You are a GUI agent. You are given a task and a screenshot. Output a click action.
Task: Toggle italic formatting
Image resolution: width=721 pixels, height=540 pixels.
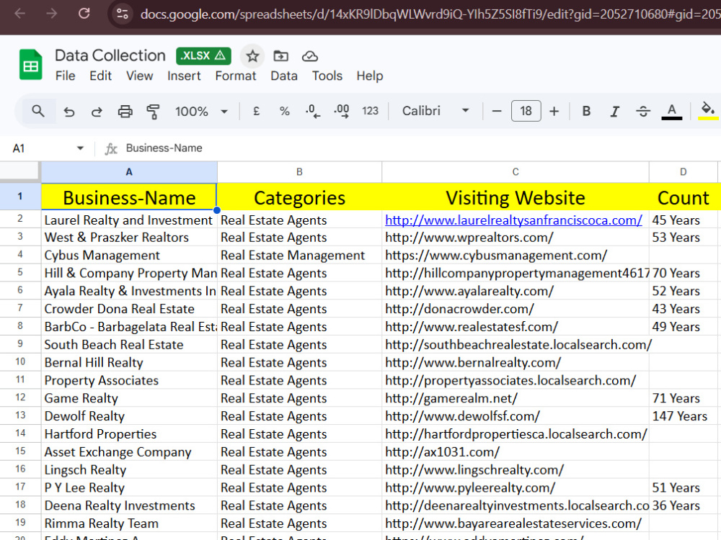point(614,111)
